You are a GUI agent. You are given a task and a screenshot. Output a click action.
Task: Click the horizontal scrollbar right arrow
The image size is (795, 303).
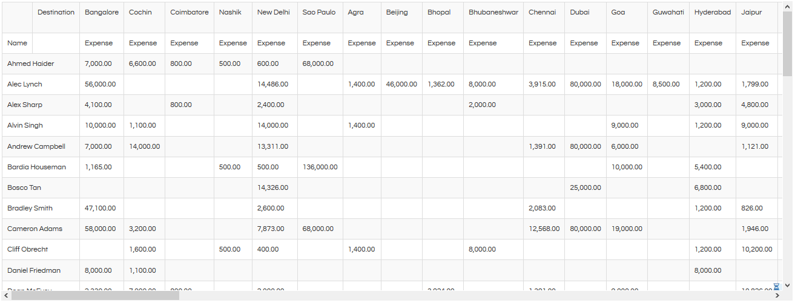(777, 296)
